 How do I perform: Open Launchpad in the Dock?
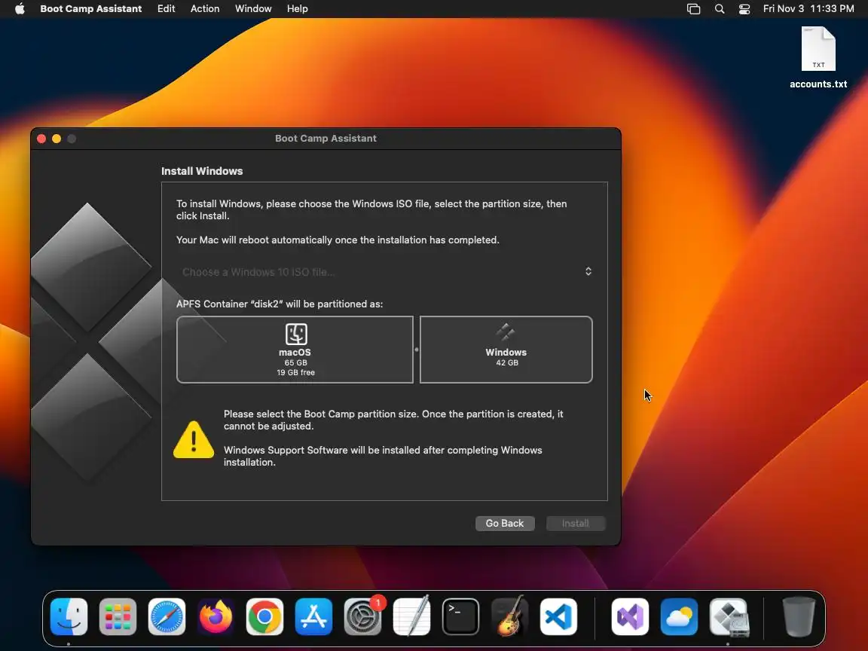[x=118, y=616]
